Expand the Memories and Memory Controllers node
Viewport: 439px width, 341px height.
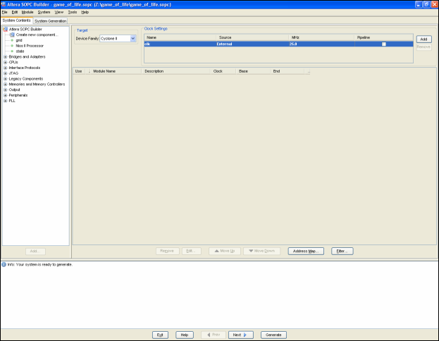(6, 84)
